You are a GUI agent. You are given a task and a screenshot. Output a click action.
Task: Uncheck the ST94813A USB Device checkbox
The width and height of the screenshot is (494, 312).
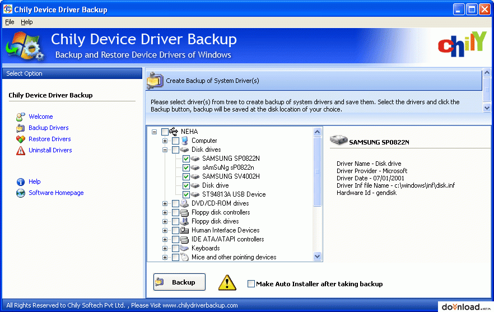pyautogui.click(x=186, y=194)
